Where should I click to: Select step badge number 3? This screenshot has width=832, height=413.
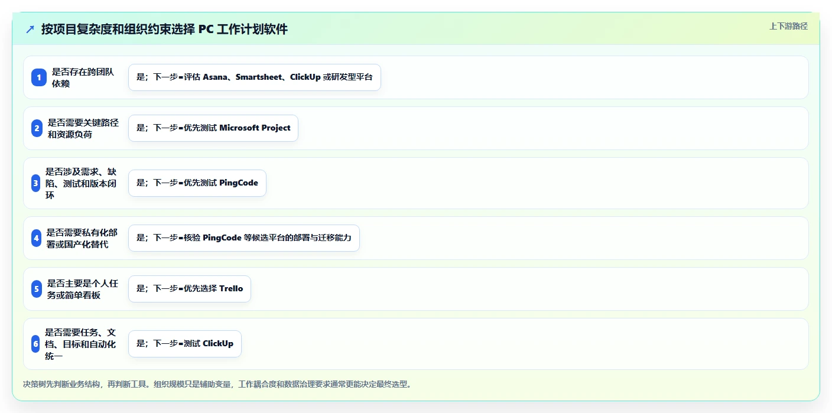tap(35, 183)
